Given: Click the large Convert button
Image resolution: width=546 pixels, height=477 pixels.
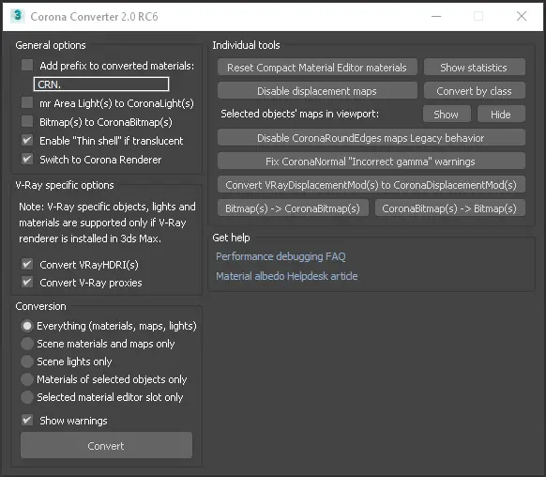Looking at the screenshot, I should [x=106, y=445].
